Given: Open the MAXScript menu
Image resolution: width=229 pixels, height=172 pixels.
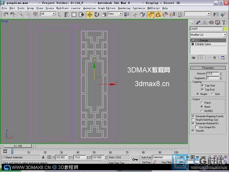Looking at the screenshot, I should (x=153, y=8).
